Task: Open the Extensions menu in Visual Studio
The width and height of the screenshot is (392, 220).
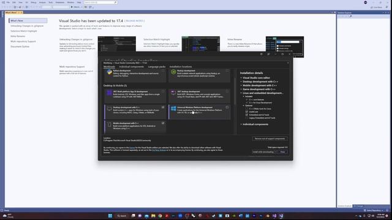Action: 60,2
